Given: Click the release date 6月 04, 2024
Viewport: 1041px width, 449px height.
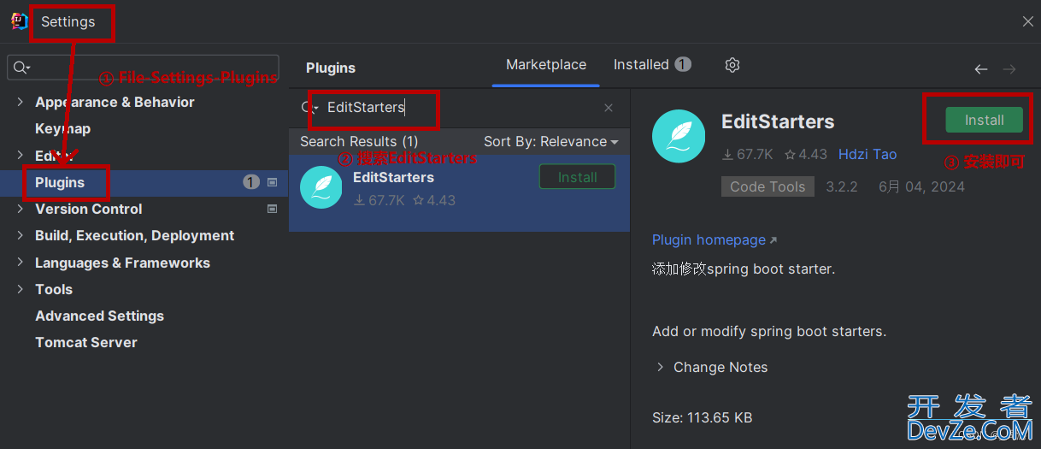Looking at the screenshot, I should click(921, 186).
